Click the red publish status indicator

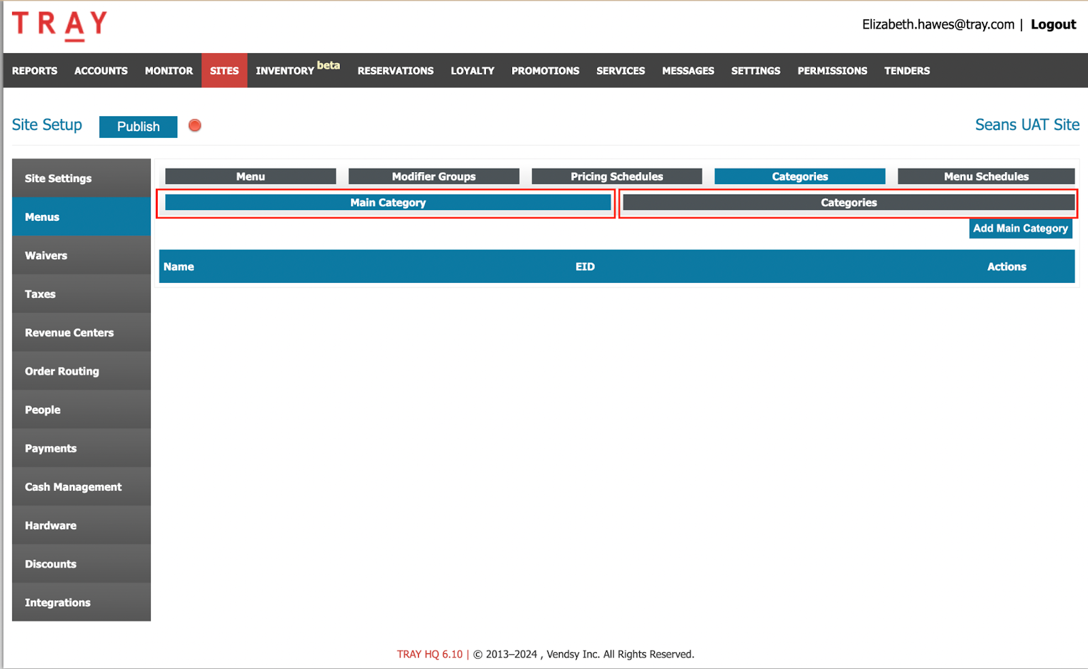pyautogui.click(x=194, y=126)
